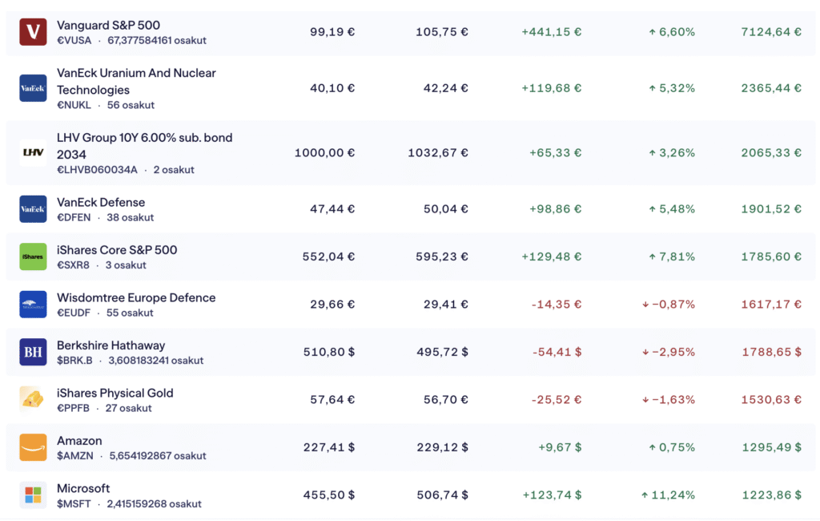Open the Amazon holding name
The height and width of the screenshot is (521, 820).
(x=79, y=440)
